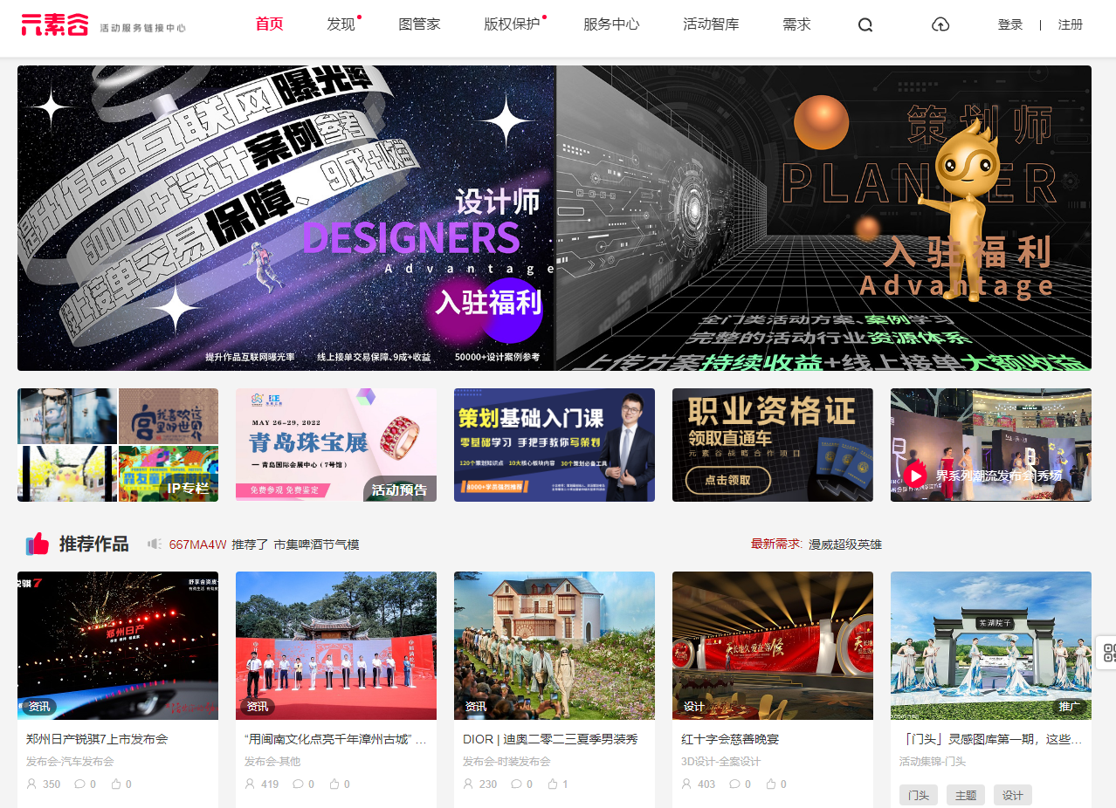Image resolution: width=1116 pixels, height=808 pixels.
Task: Select the 首页 nav tab
Action: tap(270, 24)
